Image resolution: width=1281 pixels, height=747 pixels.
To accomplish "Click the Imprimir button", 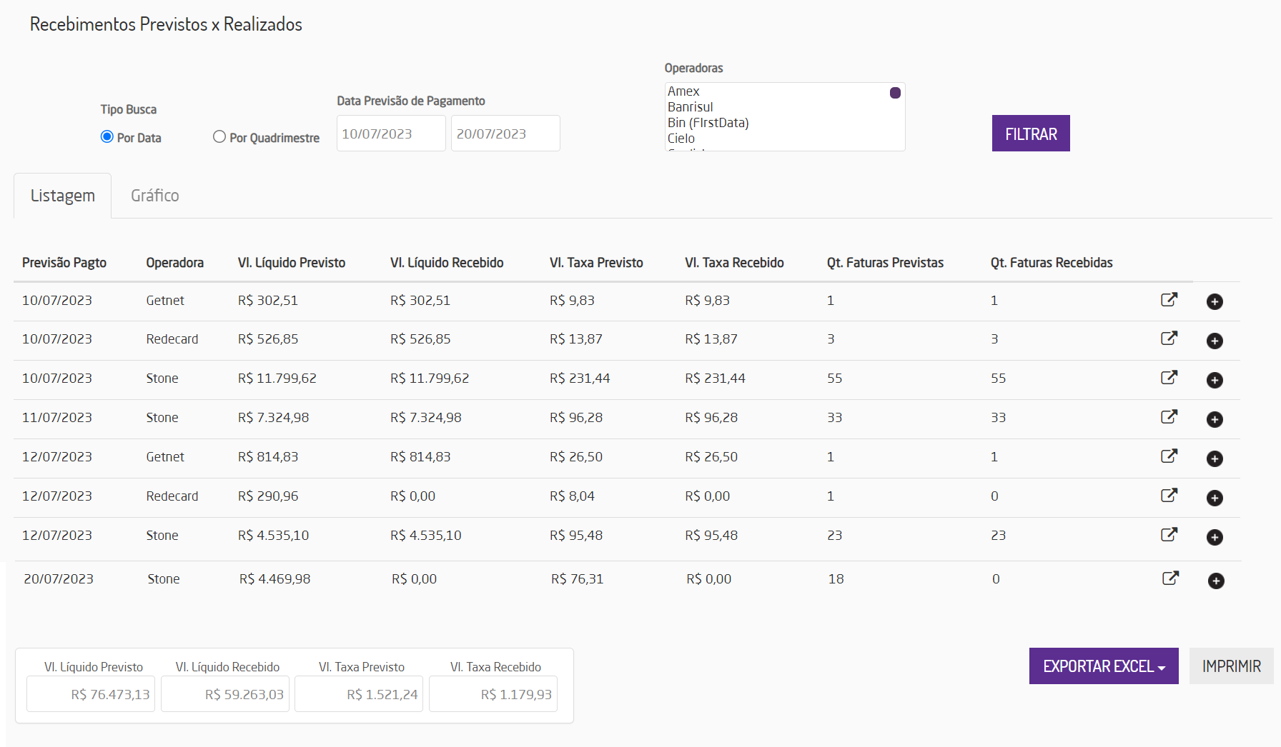I will click(x=1231, y=666).
